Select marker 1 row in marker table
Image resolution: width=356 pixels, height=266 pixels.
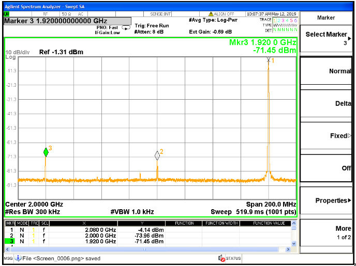[103, 229]
